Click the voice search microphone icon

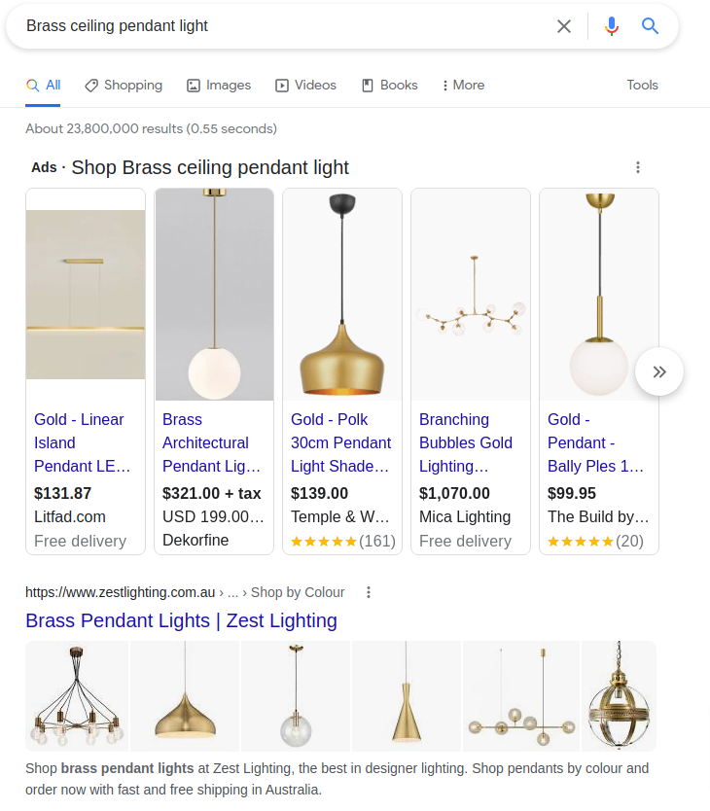pyautogui.click(x=612, y=27)
